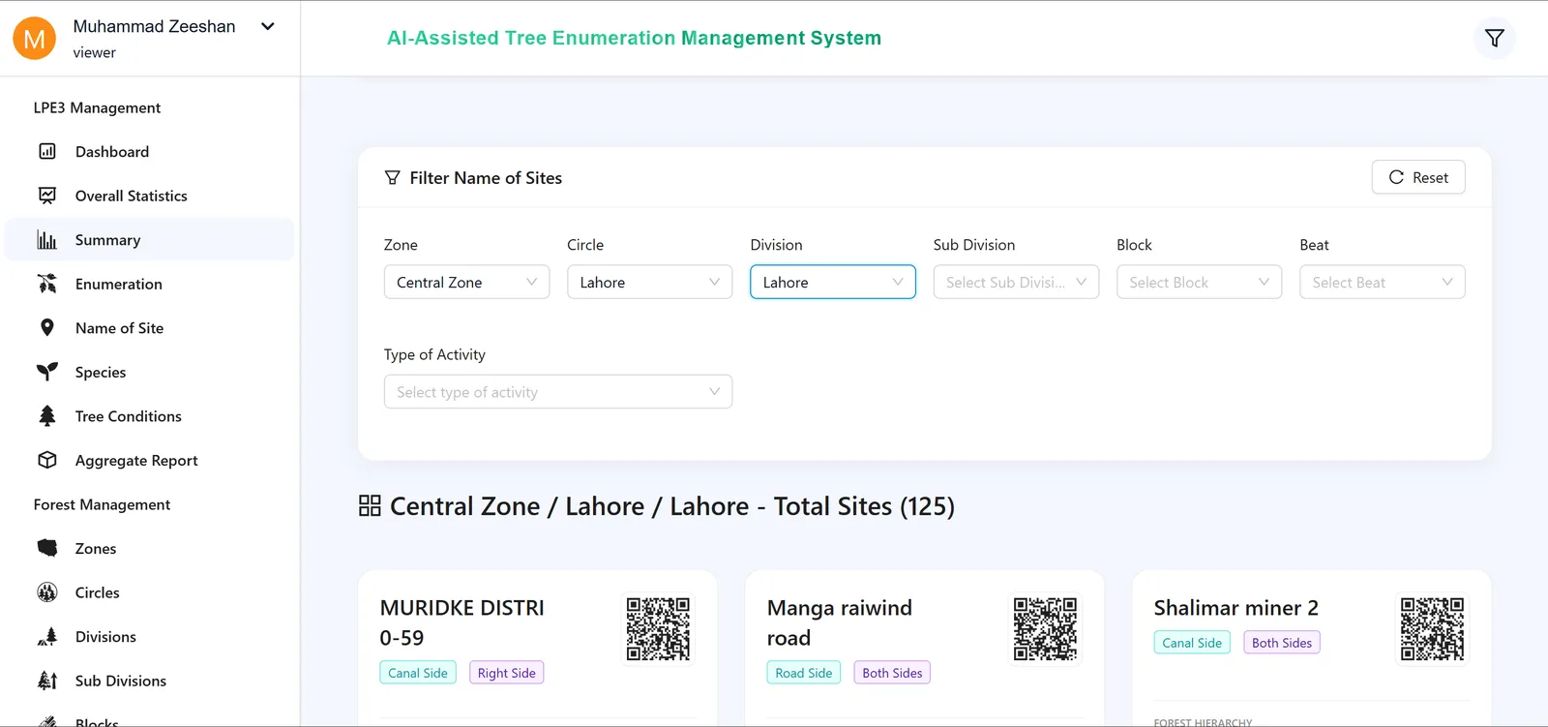Select Summary menu item
The width and height of the screenshot is (1548, 727).
(150, 240)
